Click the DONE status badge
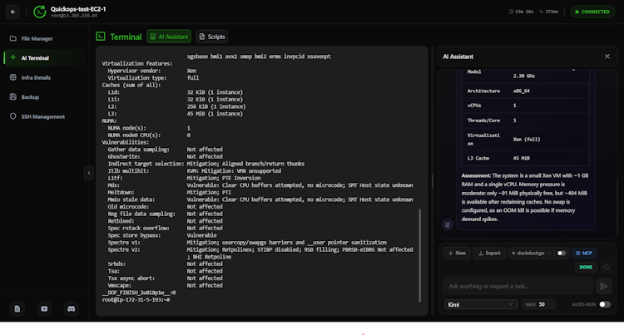 (586, 268)
